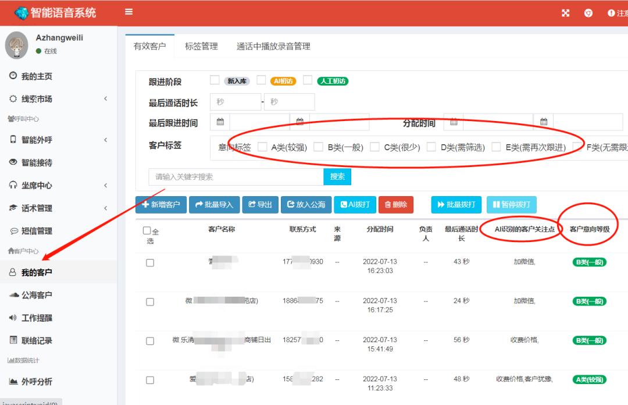
Task: Click the red 删除 button
Action: point(396,205)
